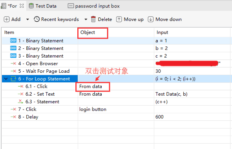Open the password input box tab
The height and width of the screenshot is (149, 232).
tap(97, 6)
